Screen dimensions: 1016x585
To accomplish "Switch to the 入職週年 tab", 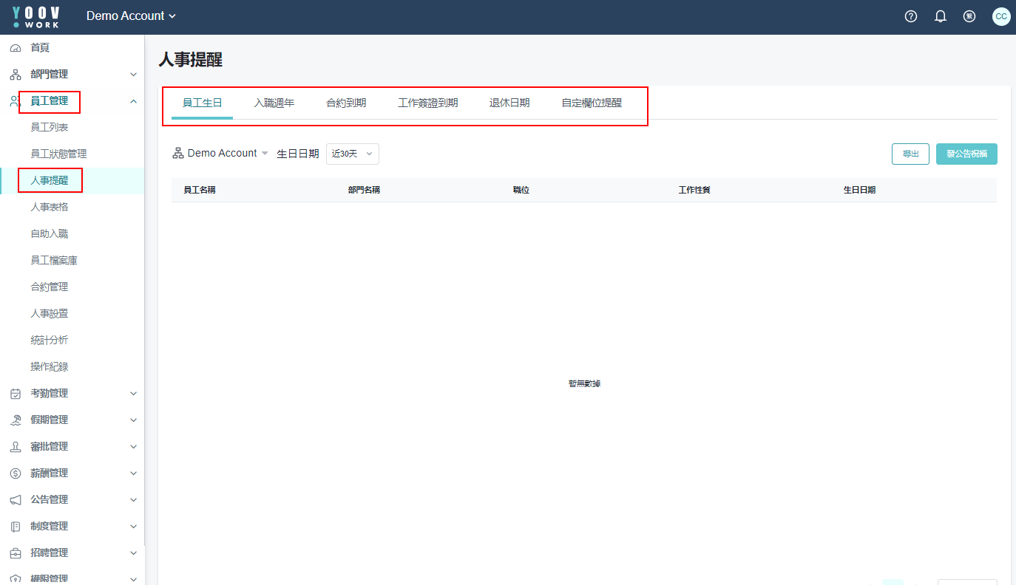I will pyautogui.click(x=274, y=103).
